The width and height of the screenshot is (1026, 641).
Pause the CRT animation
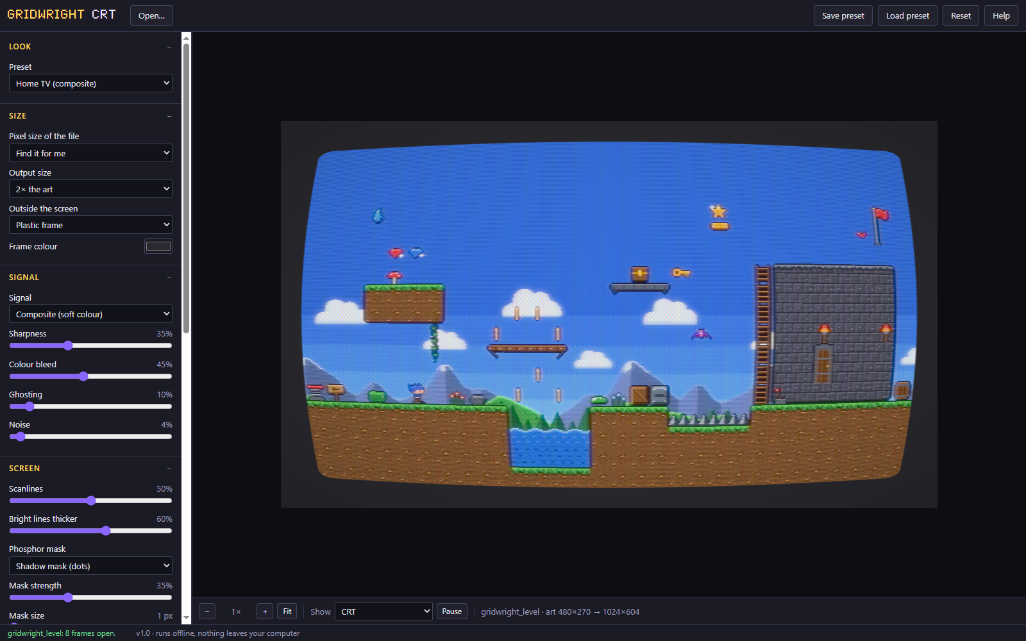[452, 612]
